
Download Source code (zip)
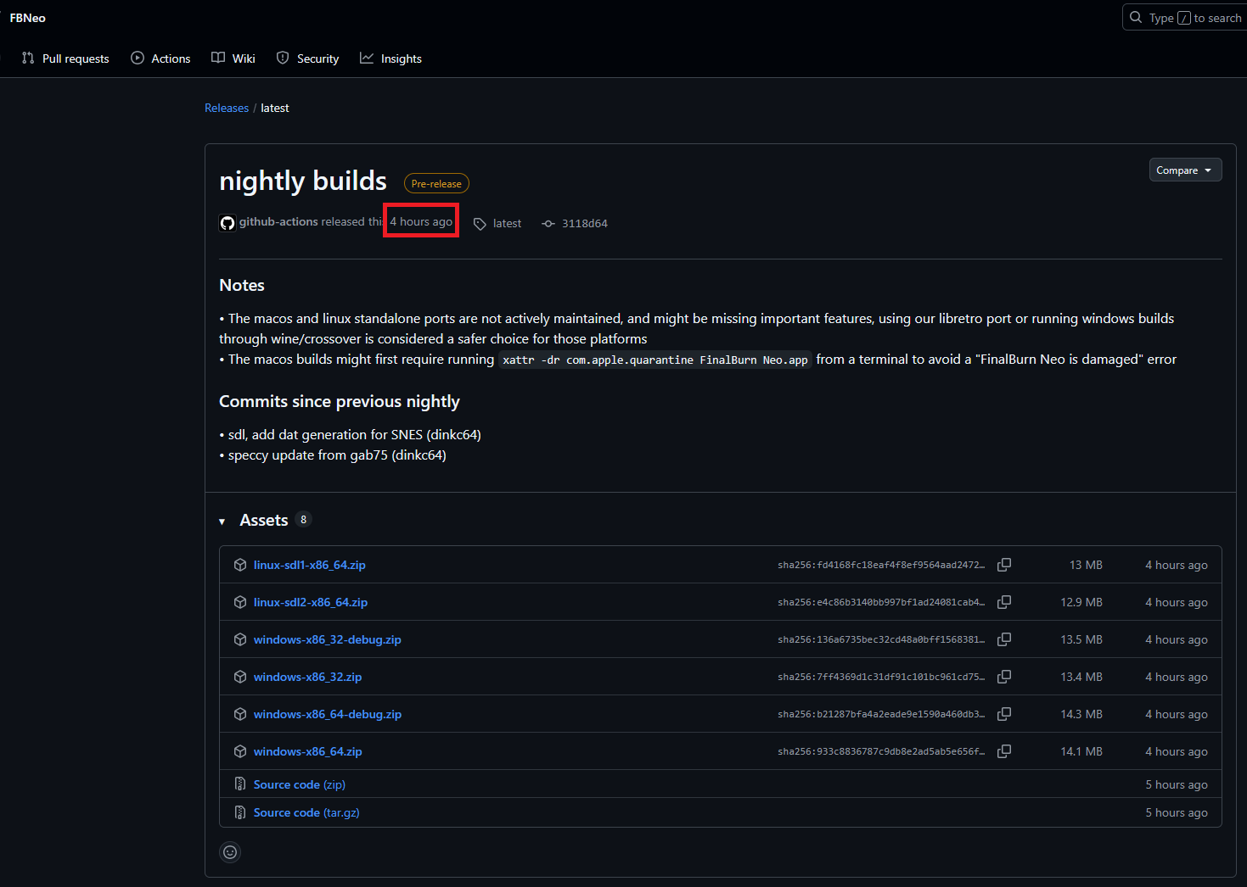[299, 784]
